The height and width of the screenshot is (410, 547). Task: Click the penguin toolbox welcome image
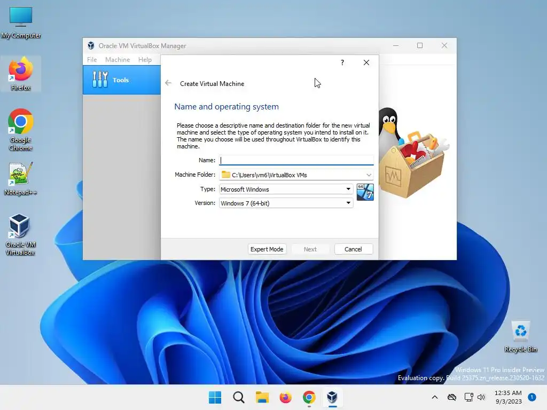point(413,153)
